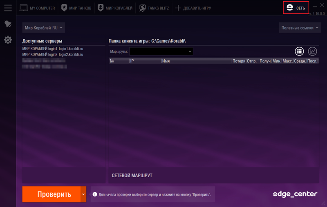Switch to table list view icon
The height and width of the screenshot is (207, 327).
click(299, 51)
